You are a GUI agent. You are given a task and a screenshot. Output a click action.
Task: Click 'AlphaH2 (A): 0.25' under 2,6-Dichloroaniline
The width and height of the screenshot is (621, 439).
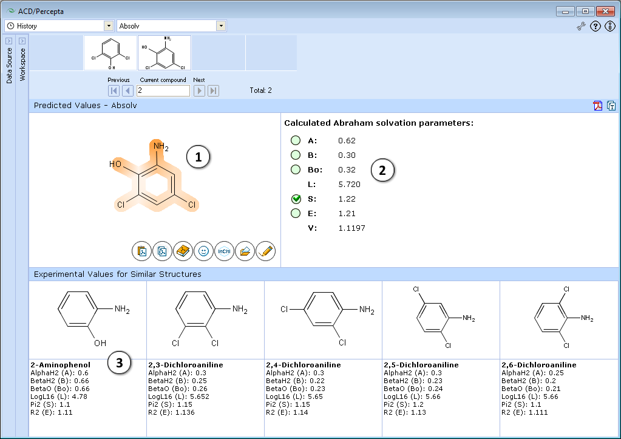click(532, 373)
